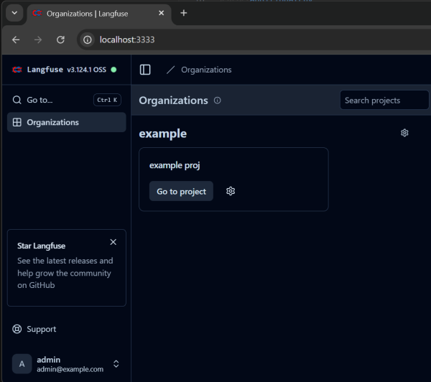This screenshot has height=382, width=431.
Task: Click the Support lifebuoy icon
Action: pos(17,329)
